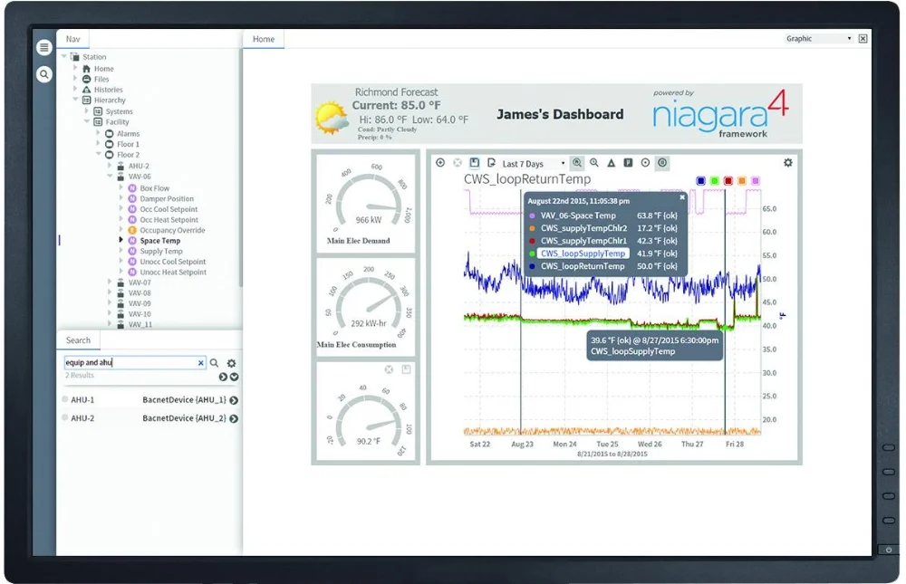Open search options gear icon
Viewport: 906px width, 584px height.
point(231,363)
